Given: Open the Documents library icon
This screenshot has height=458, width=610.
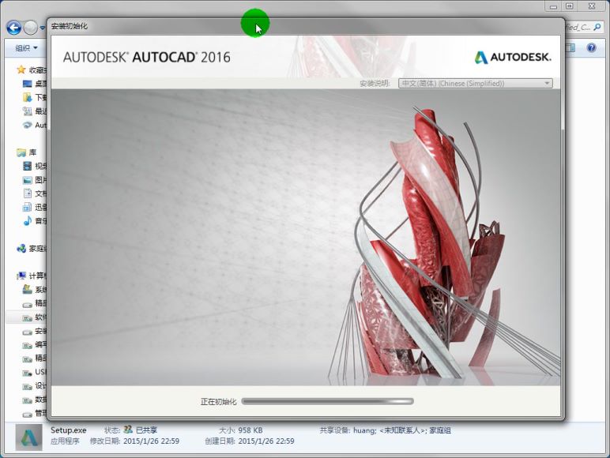Looking at the screenshot, I should (x=27, y=193).
